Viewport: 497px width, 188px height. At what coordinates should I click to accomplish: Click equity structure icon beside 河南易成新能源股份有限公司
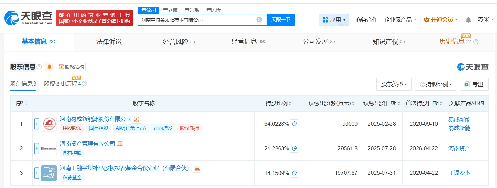click(x=137, y=119)
